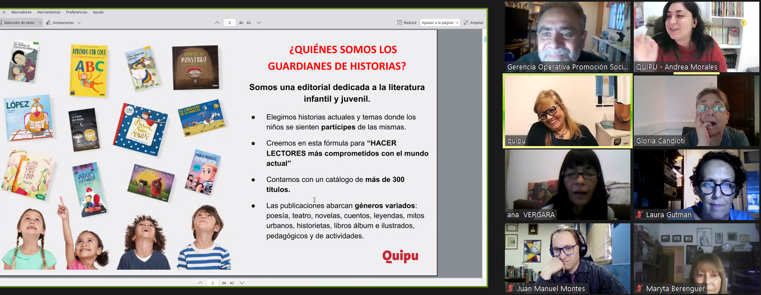Go to previous page using top toolbar up arrow
761x295 pixels.
[x=217, y=23]
